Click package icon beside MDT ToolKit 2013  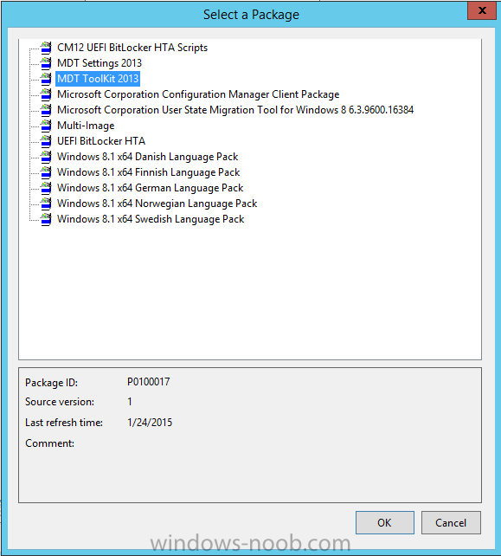point(46,79)
